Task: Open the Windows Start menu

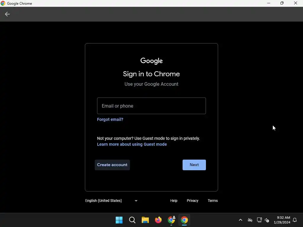Action: point(119,220)
